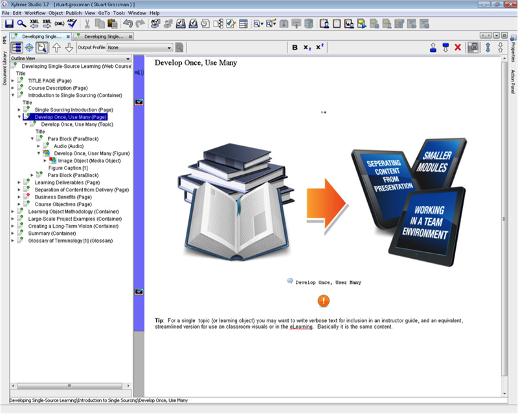
Task: Click the spell check ABC icon
Action: [72, 24]
